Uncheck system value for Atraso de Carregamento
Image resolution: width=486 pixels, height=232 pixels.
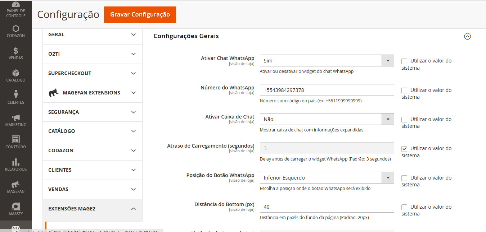coord(404,149)
